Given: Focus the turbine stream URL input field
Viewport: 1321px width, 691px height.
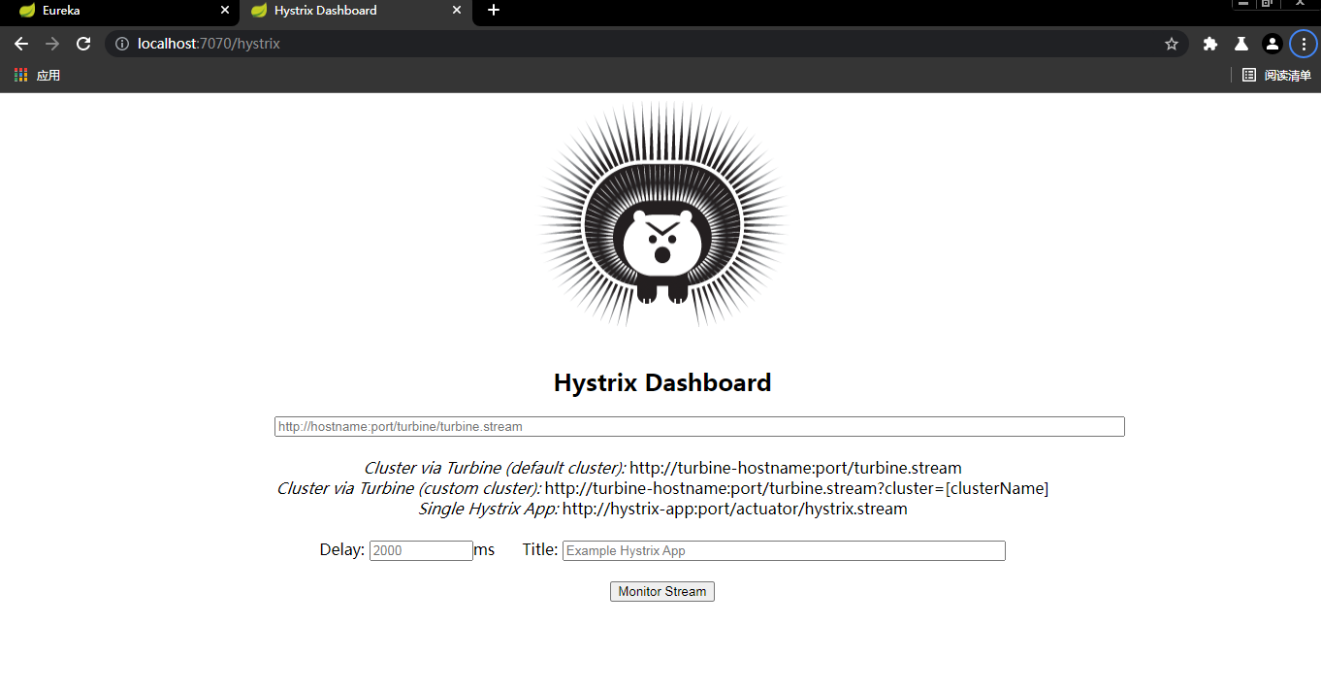Looking at the screenshot, I should pos(698,426).
